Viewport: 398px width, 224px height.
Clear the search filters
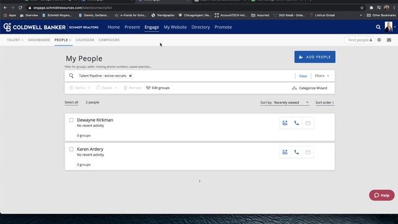pyautogui.click(x=303, y=76)
